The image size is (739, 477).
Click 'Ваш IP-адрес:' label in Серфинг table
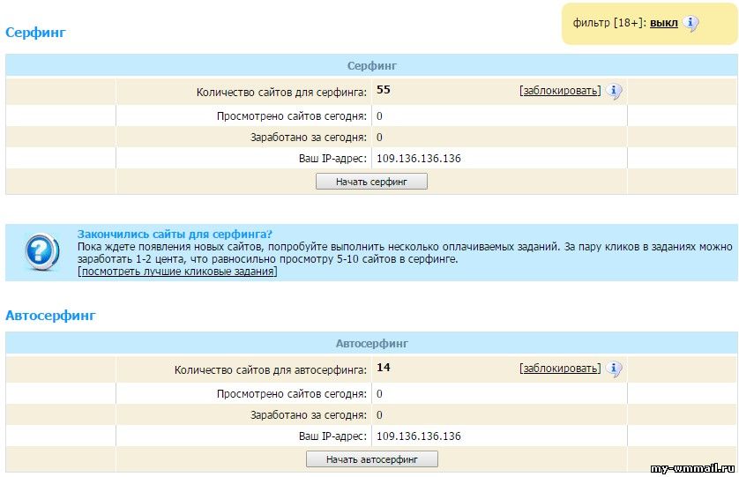pos(332,159)
